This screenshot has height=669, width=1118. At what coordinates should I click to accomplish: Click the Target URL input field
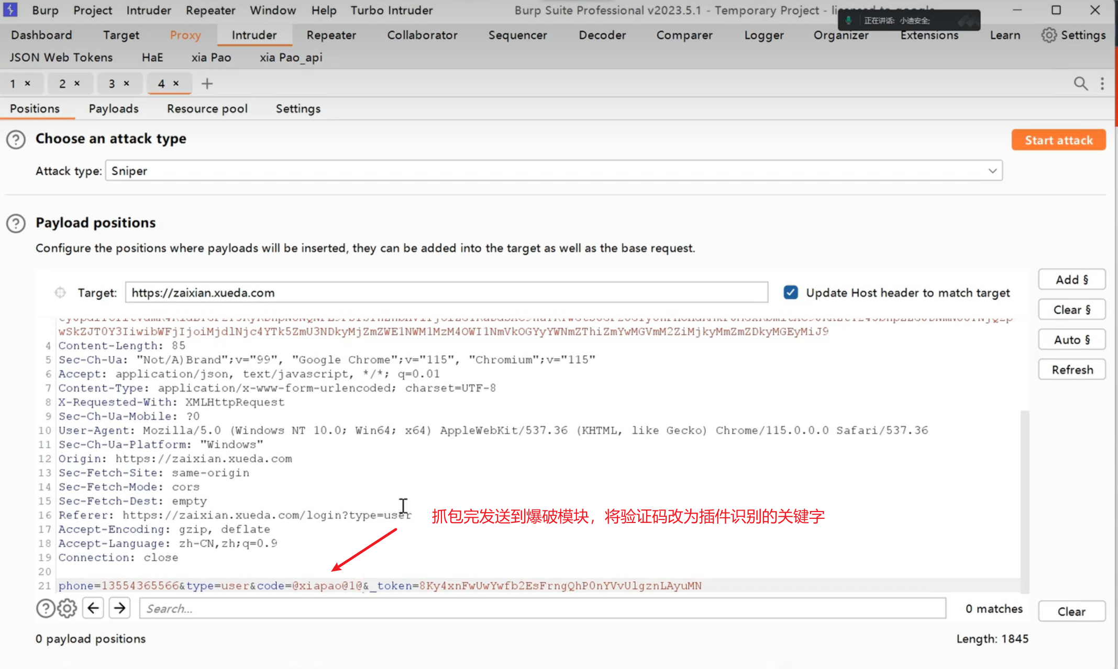[x=446, y=292]
